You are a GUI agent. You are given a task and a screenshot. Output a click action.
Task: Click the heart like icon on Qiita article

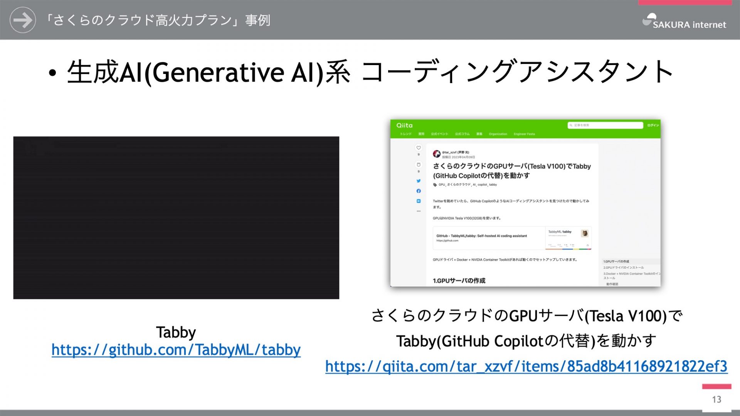(419, 148)
